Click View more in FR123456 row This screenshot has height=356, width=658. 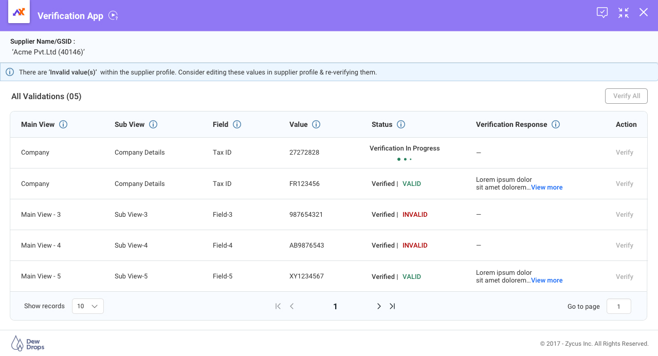[x=547, y=188]
